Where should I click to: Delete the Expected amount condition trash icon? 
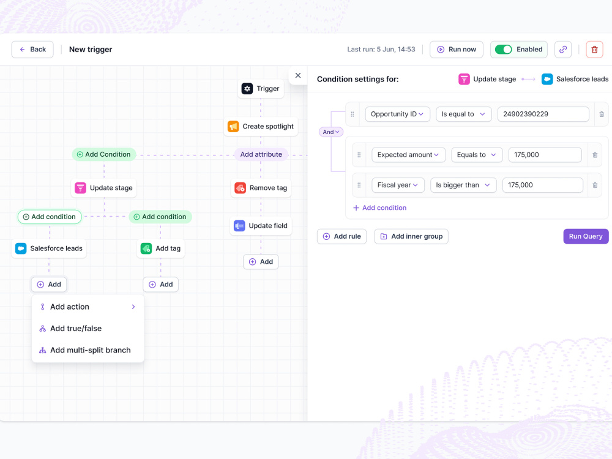pyautogui.click(x=595, y=155)
